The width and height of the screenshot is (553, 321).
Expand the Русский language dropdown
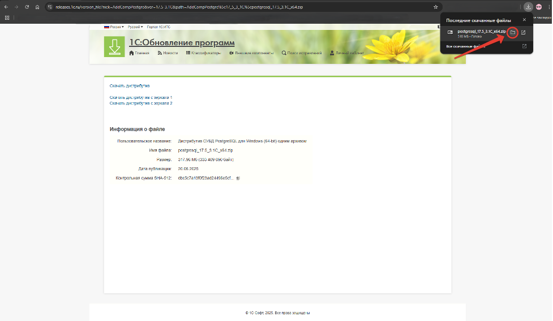(135, 27)
